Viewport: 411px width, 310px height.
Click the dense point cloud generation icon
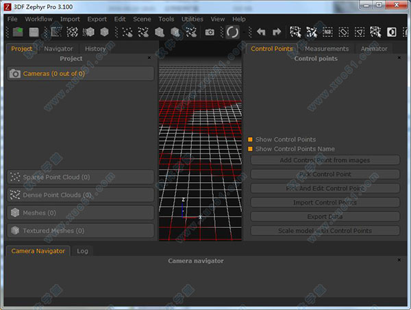73,32
